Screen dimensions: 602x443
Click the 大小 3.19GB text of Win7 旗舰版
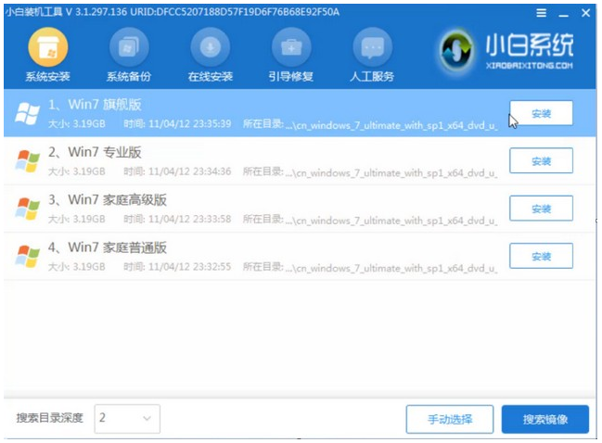point(77,124)
